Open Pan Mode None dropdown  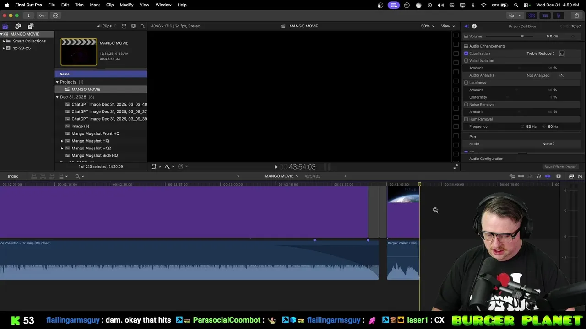(x=548, y=144)
